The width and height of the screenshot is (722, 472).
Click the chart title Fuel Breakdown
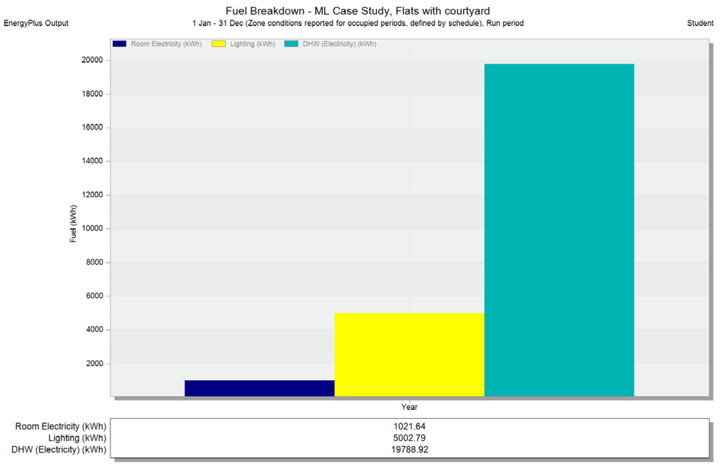point(358,11)
